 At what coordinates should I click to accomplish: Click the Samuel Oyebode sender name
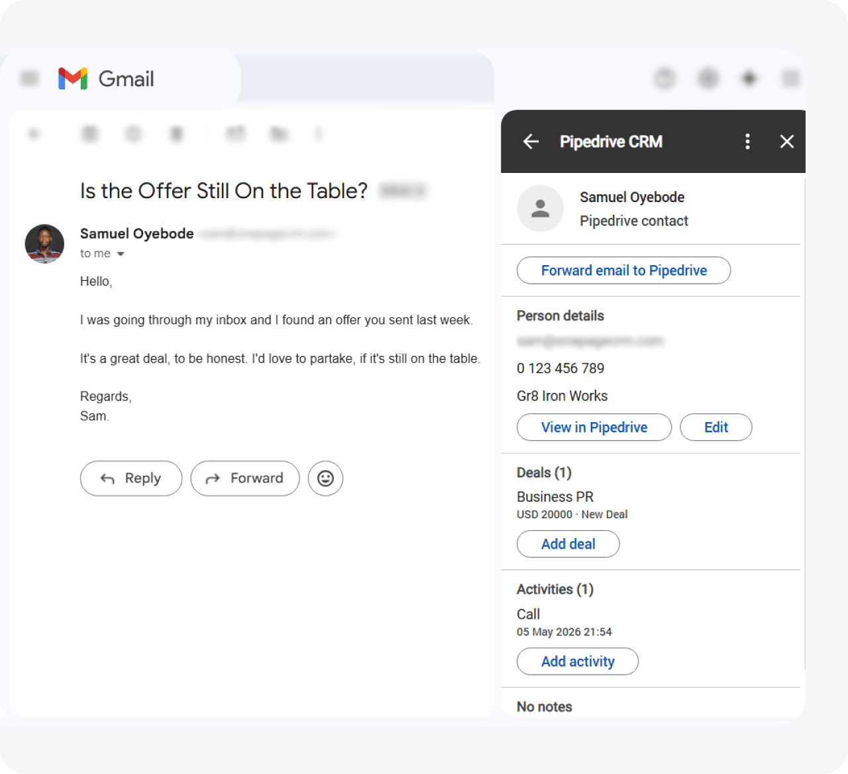coord(137,234)
